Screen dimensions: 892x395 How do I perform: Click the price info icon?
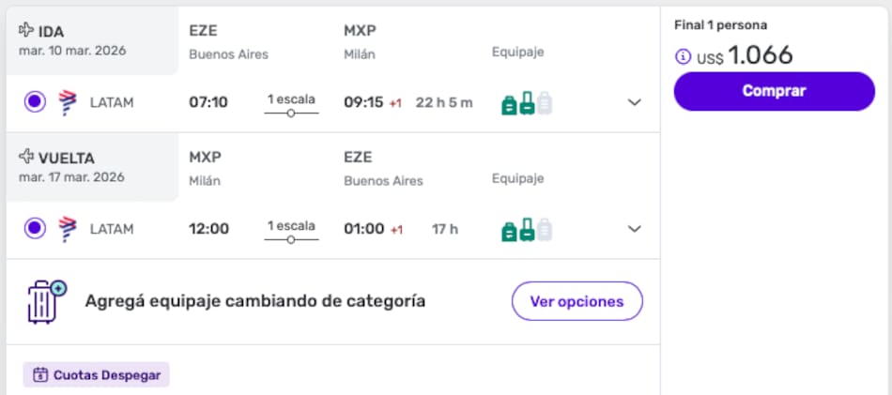point(683,57)
